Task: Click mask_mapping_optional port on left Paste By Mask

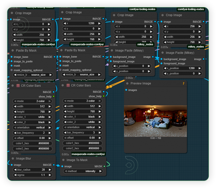Action: [x=12, y=70]
